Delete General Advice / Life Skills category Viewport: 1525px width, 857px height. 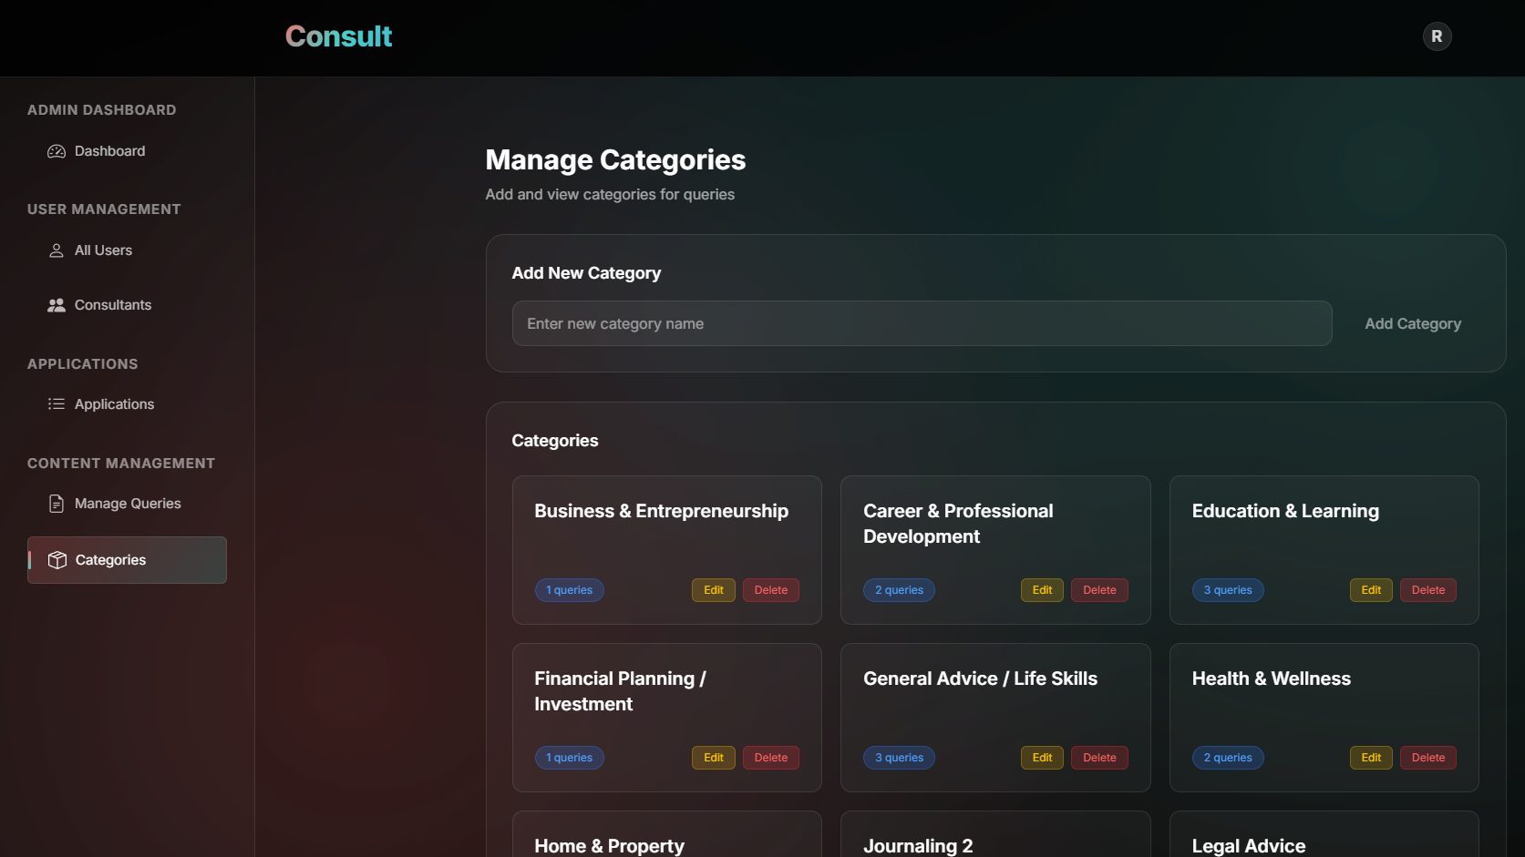1099,758
